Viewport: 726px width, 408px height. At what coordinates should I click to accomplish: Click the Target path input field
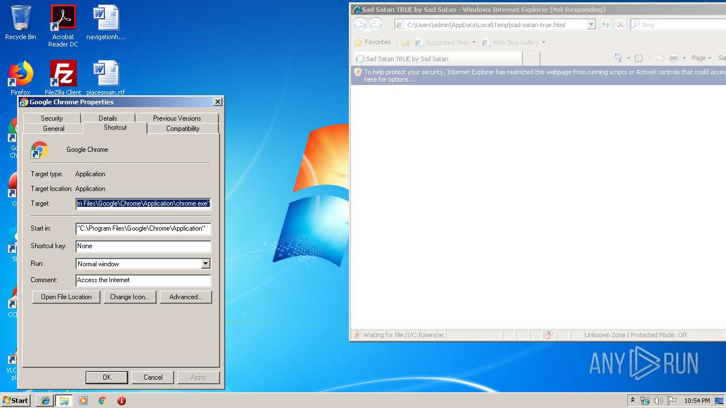pyautogui.click(x=143, y=203)
